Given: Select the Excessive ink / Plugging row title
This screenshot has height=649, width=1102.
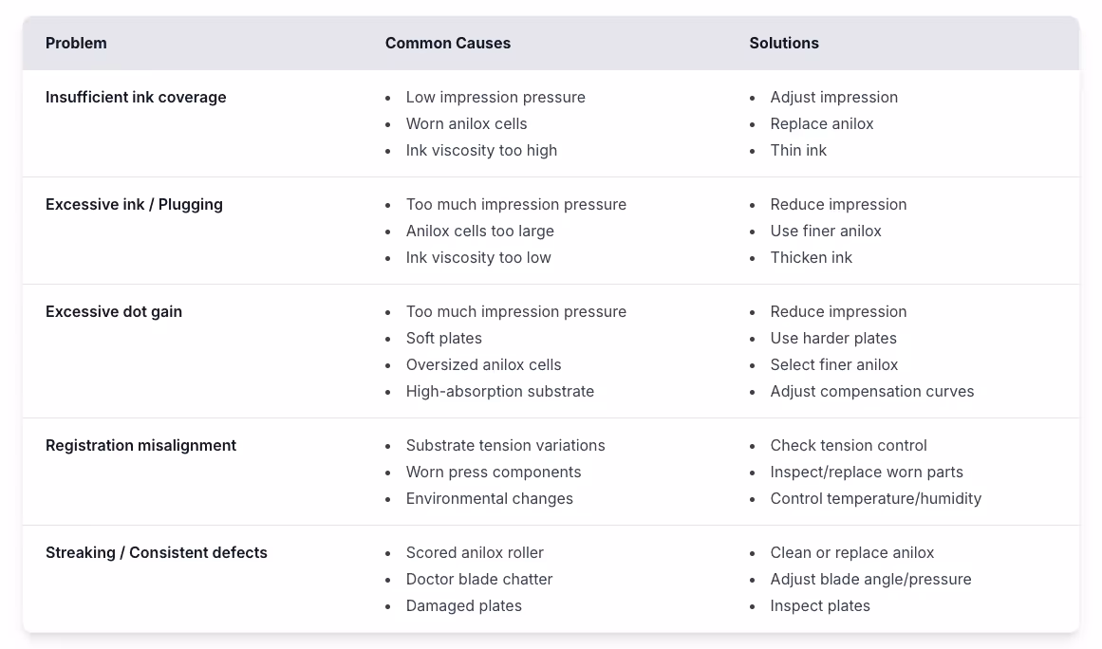Looking at the screenshot, I should point(134,205).
